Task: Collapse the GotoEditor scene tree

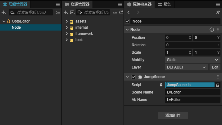Action: (x=4, y=21)
